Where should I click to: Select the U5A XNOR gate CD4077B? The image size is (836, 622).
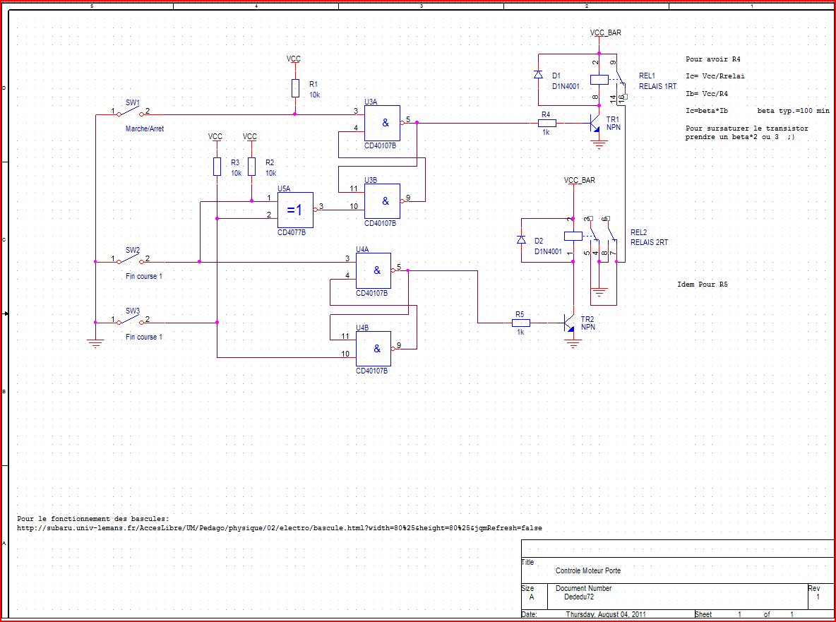tap(295, 210)
